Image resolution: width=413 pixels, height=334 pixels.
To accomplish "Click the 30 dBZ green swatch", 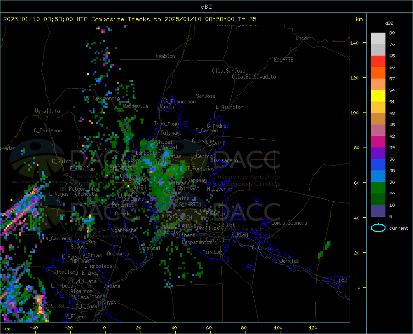I will tap(378, 188).
